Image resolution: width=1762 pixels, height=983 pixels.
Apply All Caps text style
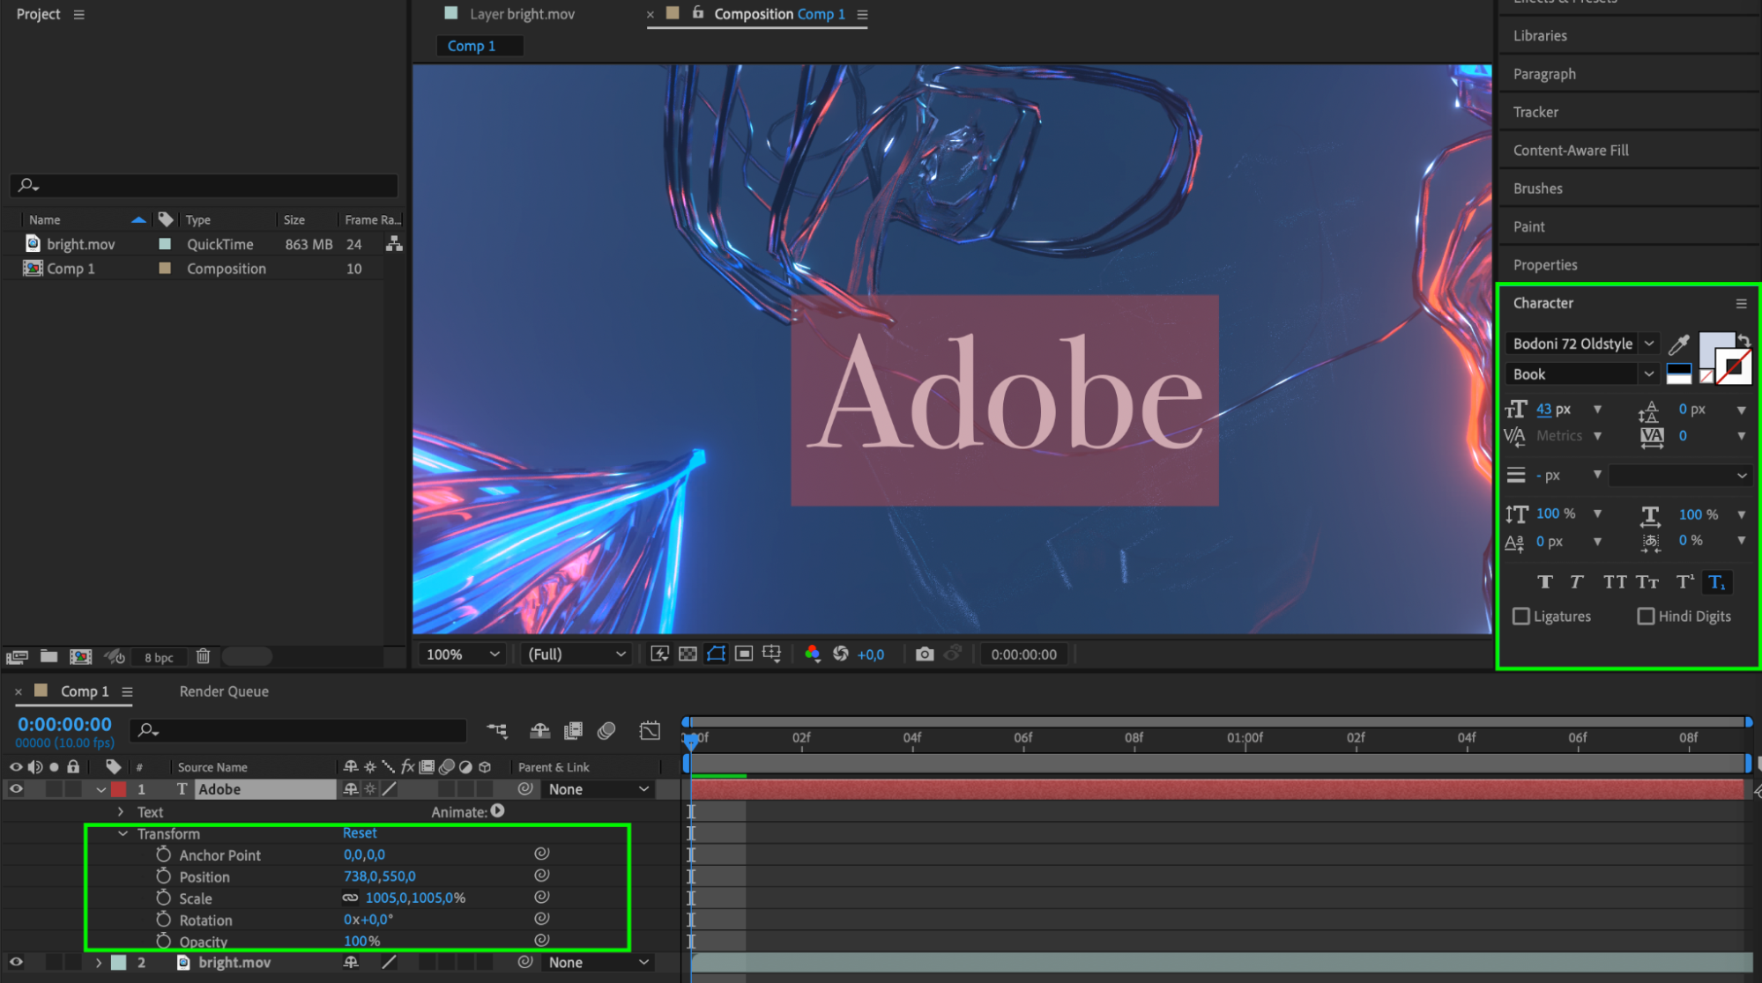tap(1614, 581)
